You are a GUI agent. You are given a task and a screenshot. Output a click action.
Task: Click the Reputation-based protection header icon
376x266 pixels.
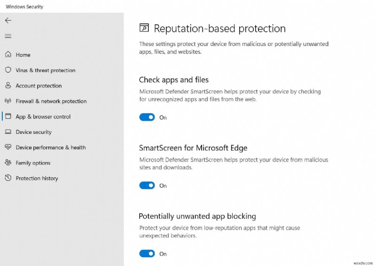144,28
